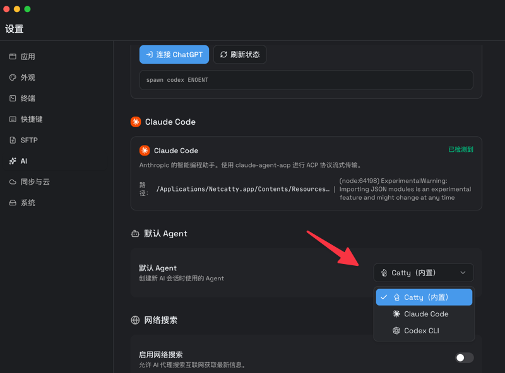
Task: Click the 快捷键 keyboard icon
Action: click(13, 119)
